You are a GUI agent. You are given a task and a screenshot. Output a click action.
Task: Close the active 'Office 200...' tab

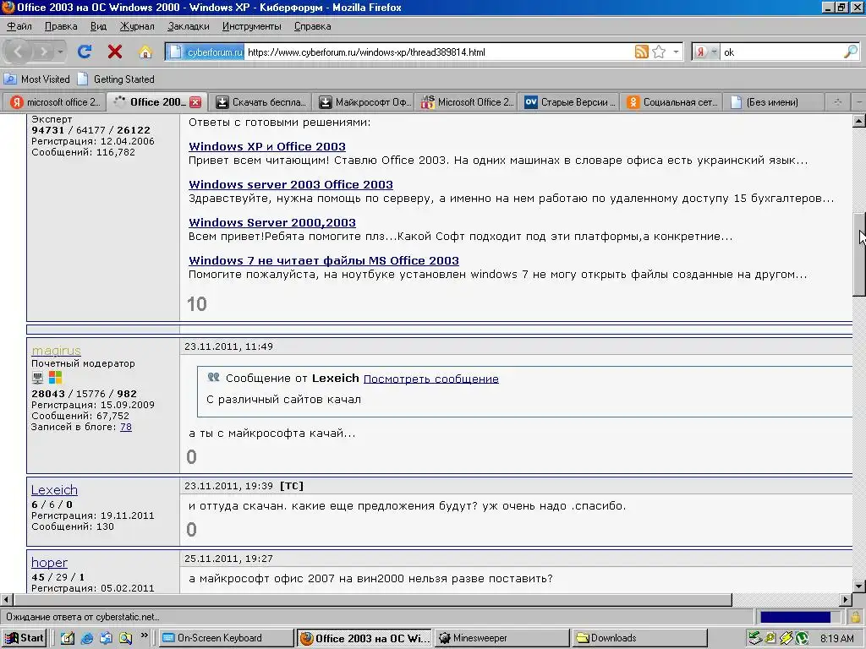tap(195, 102)
